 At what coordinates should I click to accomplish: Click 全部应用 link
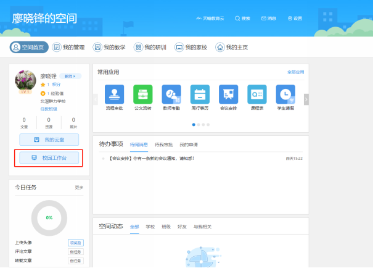pos(296,72)
